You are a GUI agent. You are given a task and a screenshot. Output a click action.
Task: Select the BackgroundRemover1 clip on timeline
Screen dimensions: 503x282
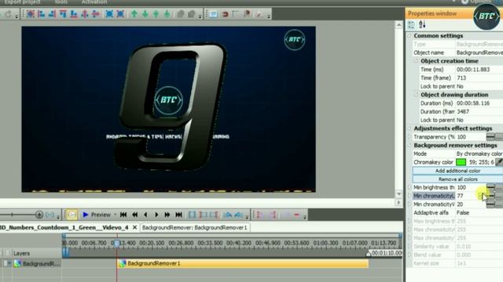click(x=243, y=263)
